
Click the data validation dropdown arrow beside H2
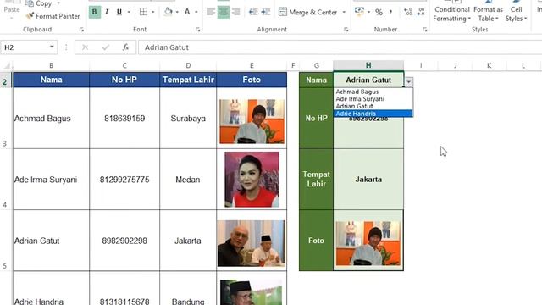(x=408, y=82)
